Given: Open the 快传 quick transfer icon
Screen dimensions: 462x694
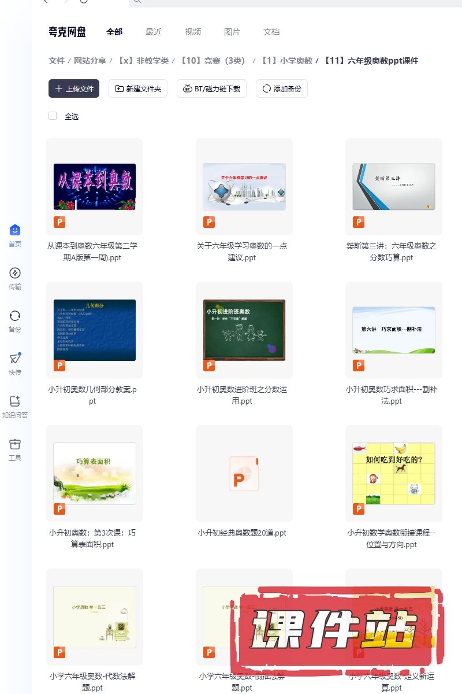Looking at the screenshot, I should [x=15, y=359].
